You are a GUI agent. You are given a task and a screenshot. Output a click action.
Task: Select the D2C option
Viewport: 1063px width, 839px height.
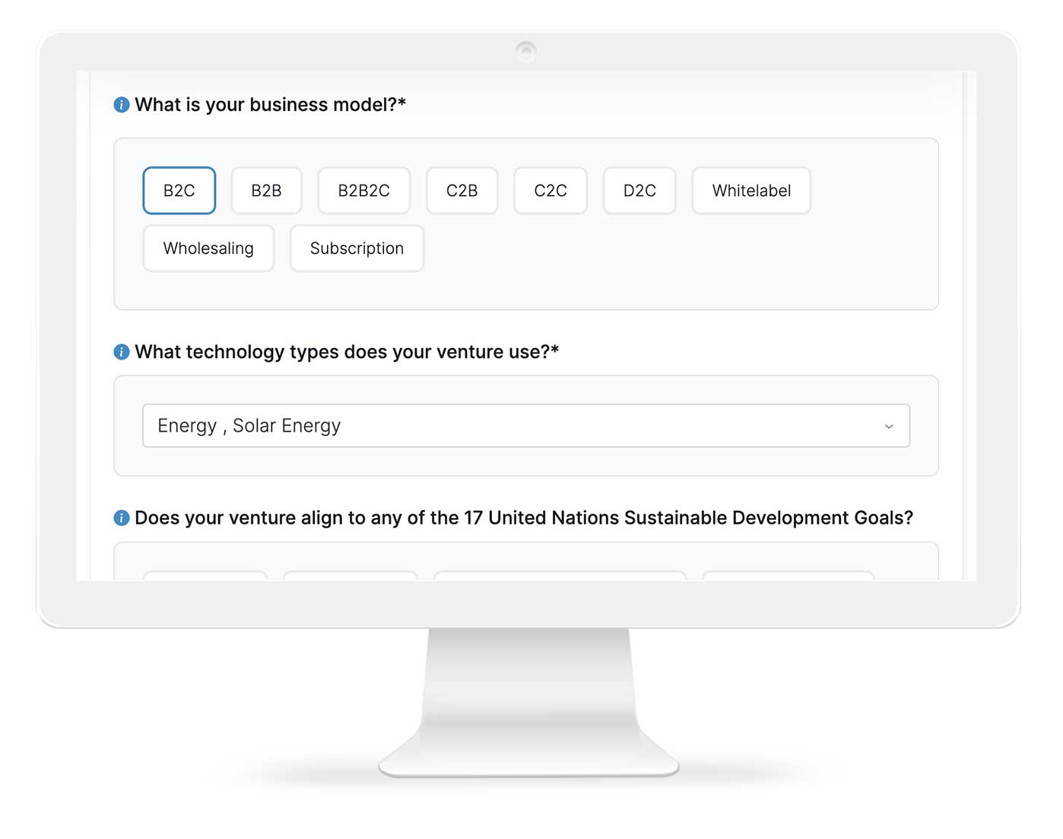[639, 191]
